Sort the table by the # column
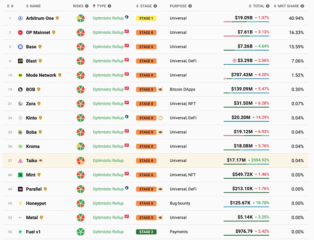Image resolution: width=314 pixels, height=240 pixels. [10, 6]
